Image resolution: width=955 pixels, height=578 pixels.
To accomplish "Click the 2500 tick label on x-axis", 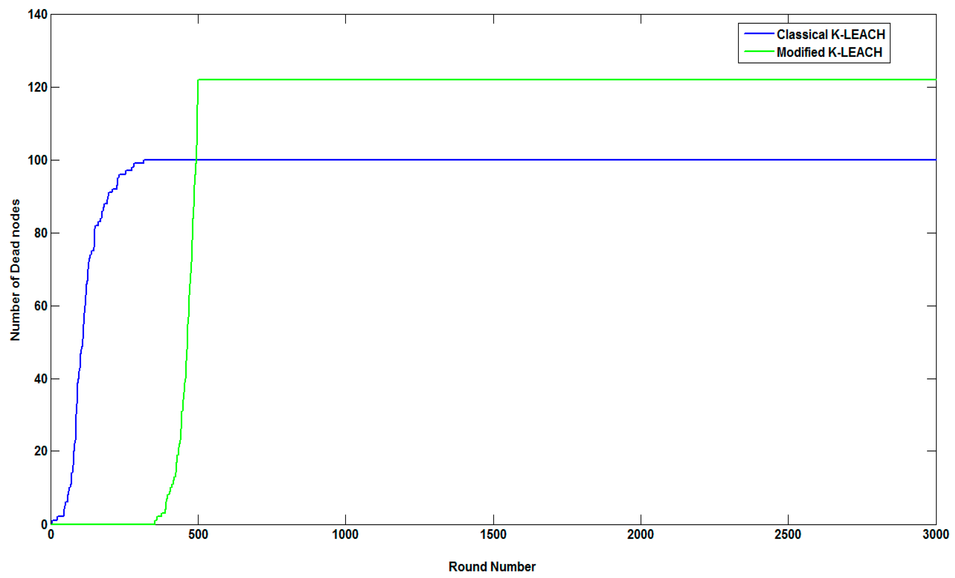I will [788, 534].
